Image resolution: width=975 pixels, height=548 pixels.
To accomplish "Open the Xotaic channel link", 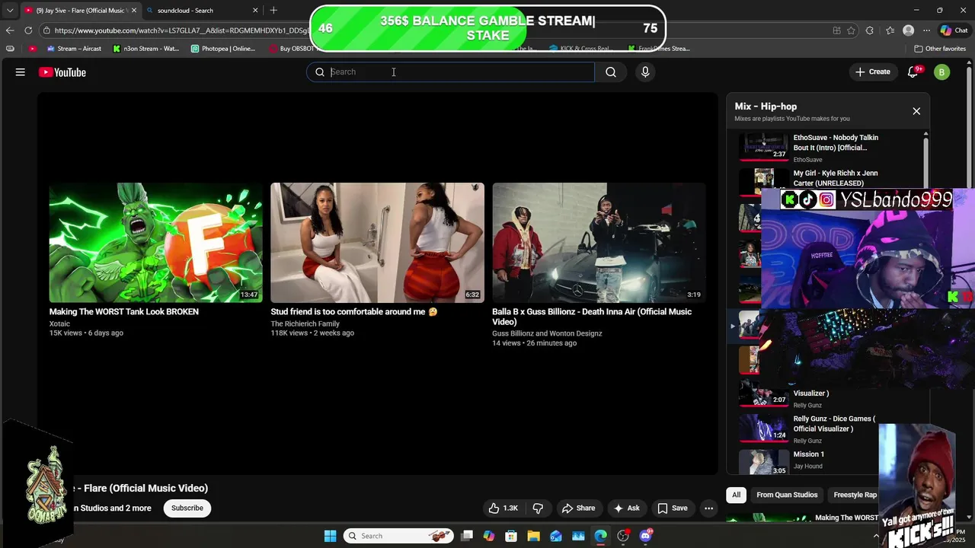I will [x=60, y=324].
